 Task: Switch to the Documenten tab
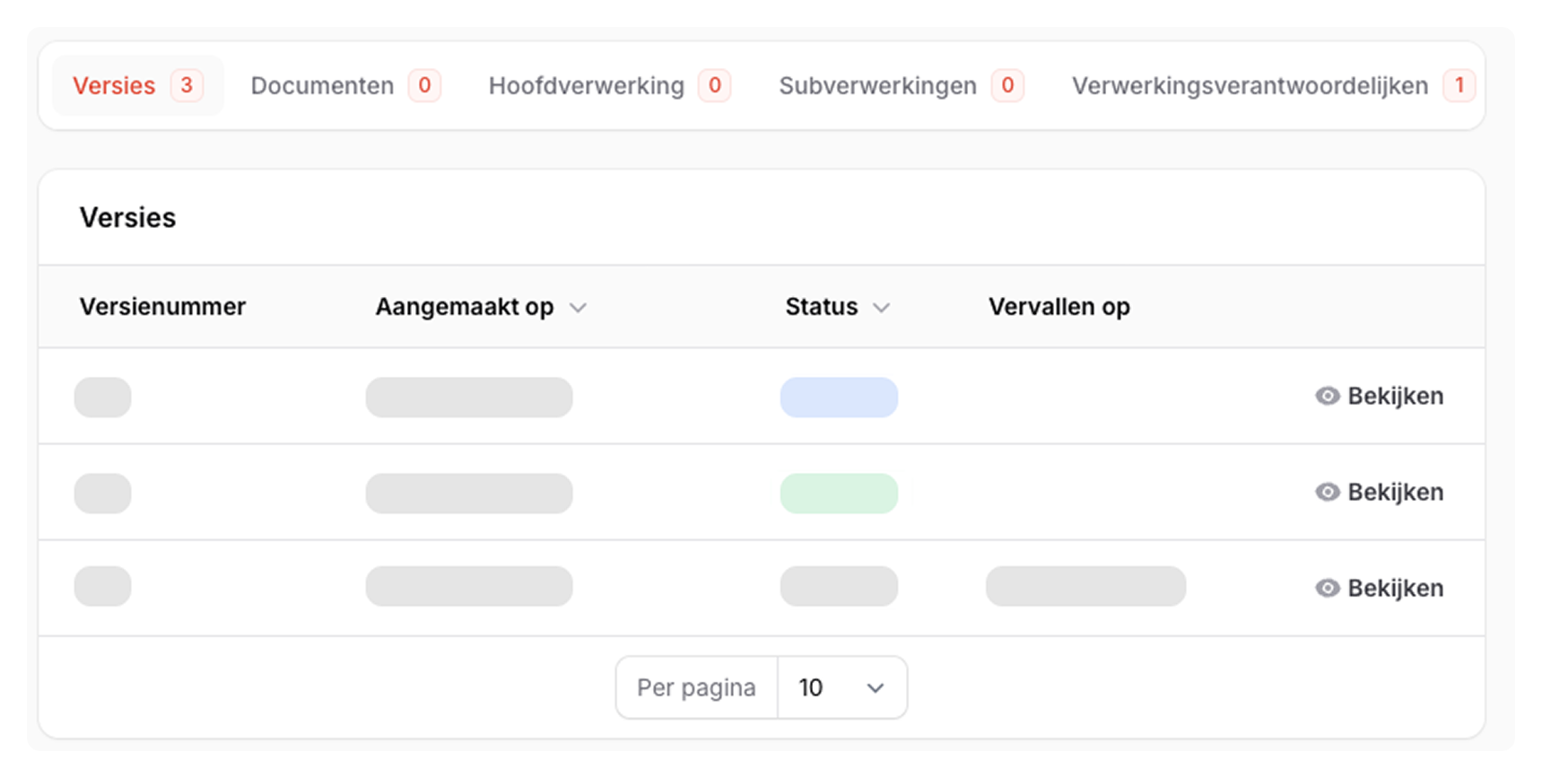click(x=322, y=86)
